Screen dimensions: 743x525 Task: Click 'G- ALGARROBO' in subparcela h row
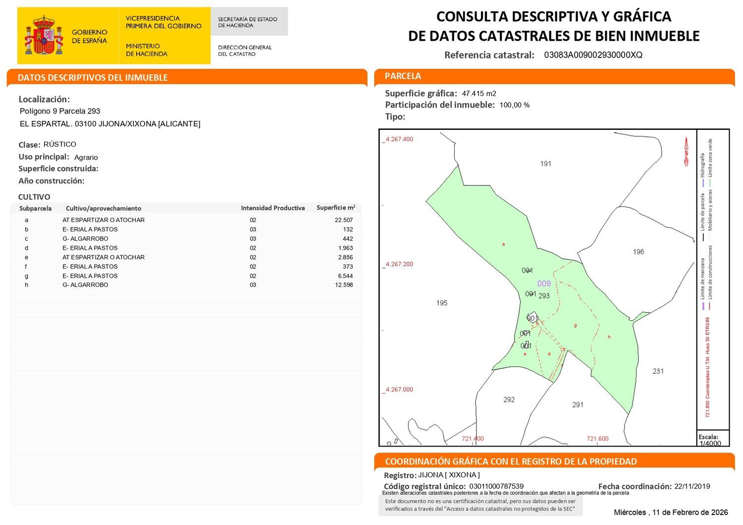click(85, 285)
